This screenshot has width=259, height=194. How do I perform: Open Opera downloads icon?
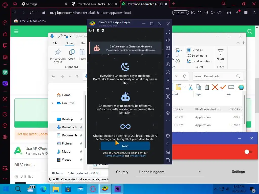237,13
